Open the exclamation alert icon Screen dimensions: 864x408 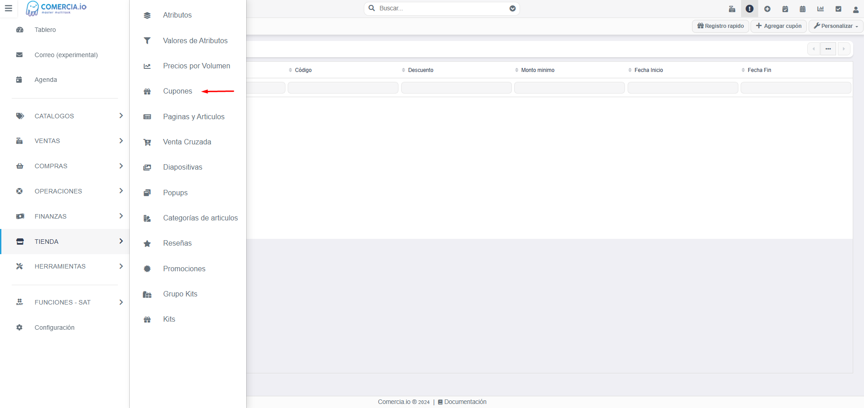click(x=750, y=9)
